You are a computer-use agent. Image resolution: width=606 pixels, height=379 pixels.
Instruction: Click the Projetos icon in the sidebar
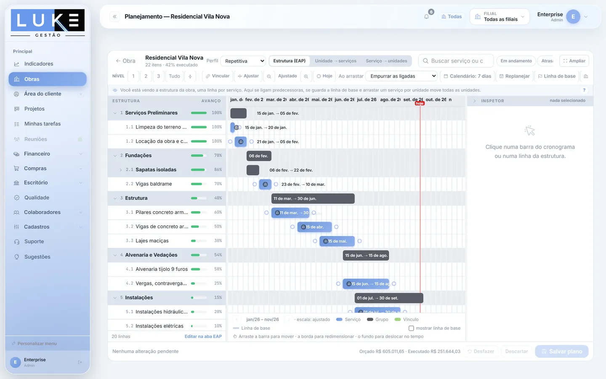pos(16,109)
